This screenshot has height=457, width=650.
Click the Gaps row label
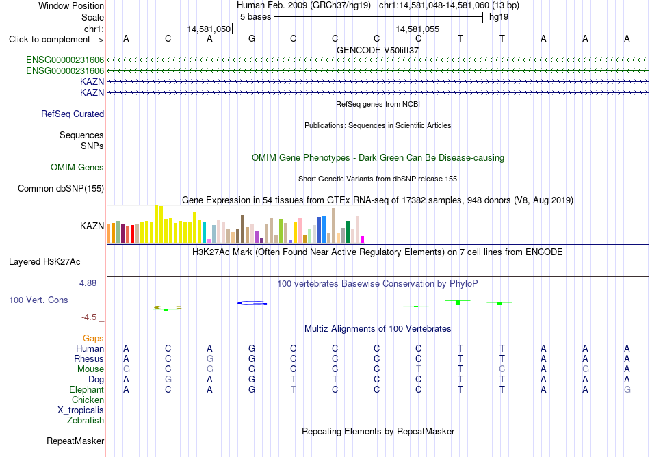coord(93,339)
